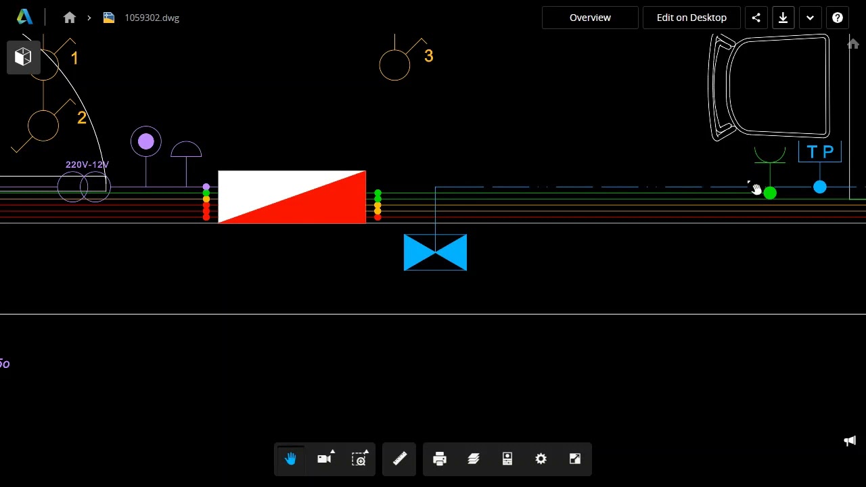Select the circle marker labeled 2

(43, 126)
